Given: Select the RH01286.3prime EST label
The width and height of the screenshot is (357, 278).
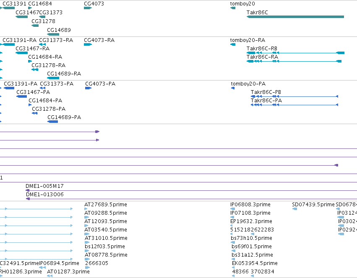Looking at the screenshot, I should pyautogui.click(x=21, y=272).
